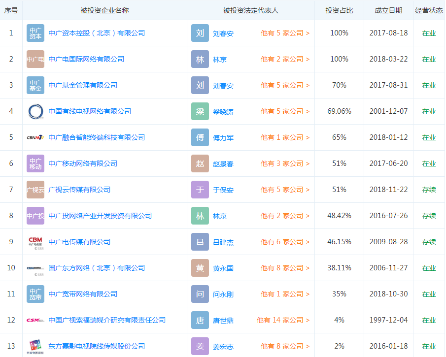The width and height of the screenshot is (446, 357).
Task: Click 吕建杰's 他有 6 家公司 link
Action: point(285,242)
